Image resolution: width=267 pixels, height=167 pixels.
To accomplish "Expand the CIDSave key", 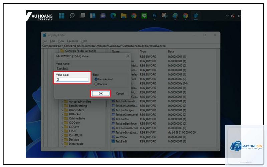I will 62,127.
